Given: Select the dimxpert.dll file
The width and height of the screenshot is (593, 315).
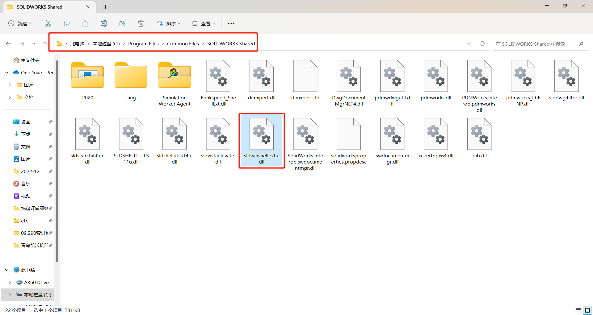Looking at the screenshot, I should [262, 80].
